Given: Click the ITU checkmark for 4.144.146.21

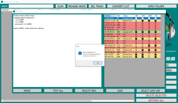Looking at the screenshot, I should pyautogui.click(x=155, y=18).
